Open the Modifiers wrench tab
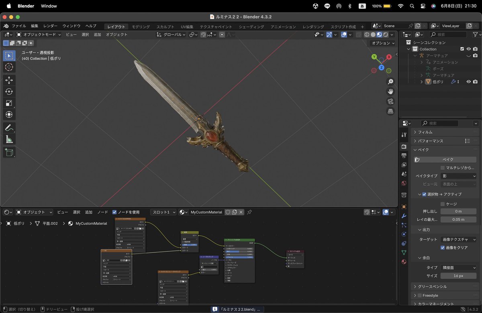This screenshot has height=313, width=482. (404, 216)
